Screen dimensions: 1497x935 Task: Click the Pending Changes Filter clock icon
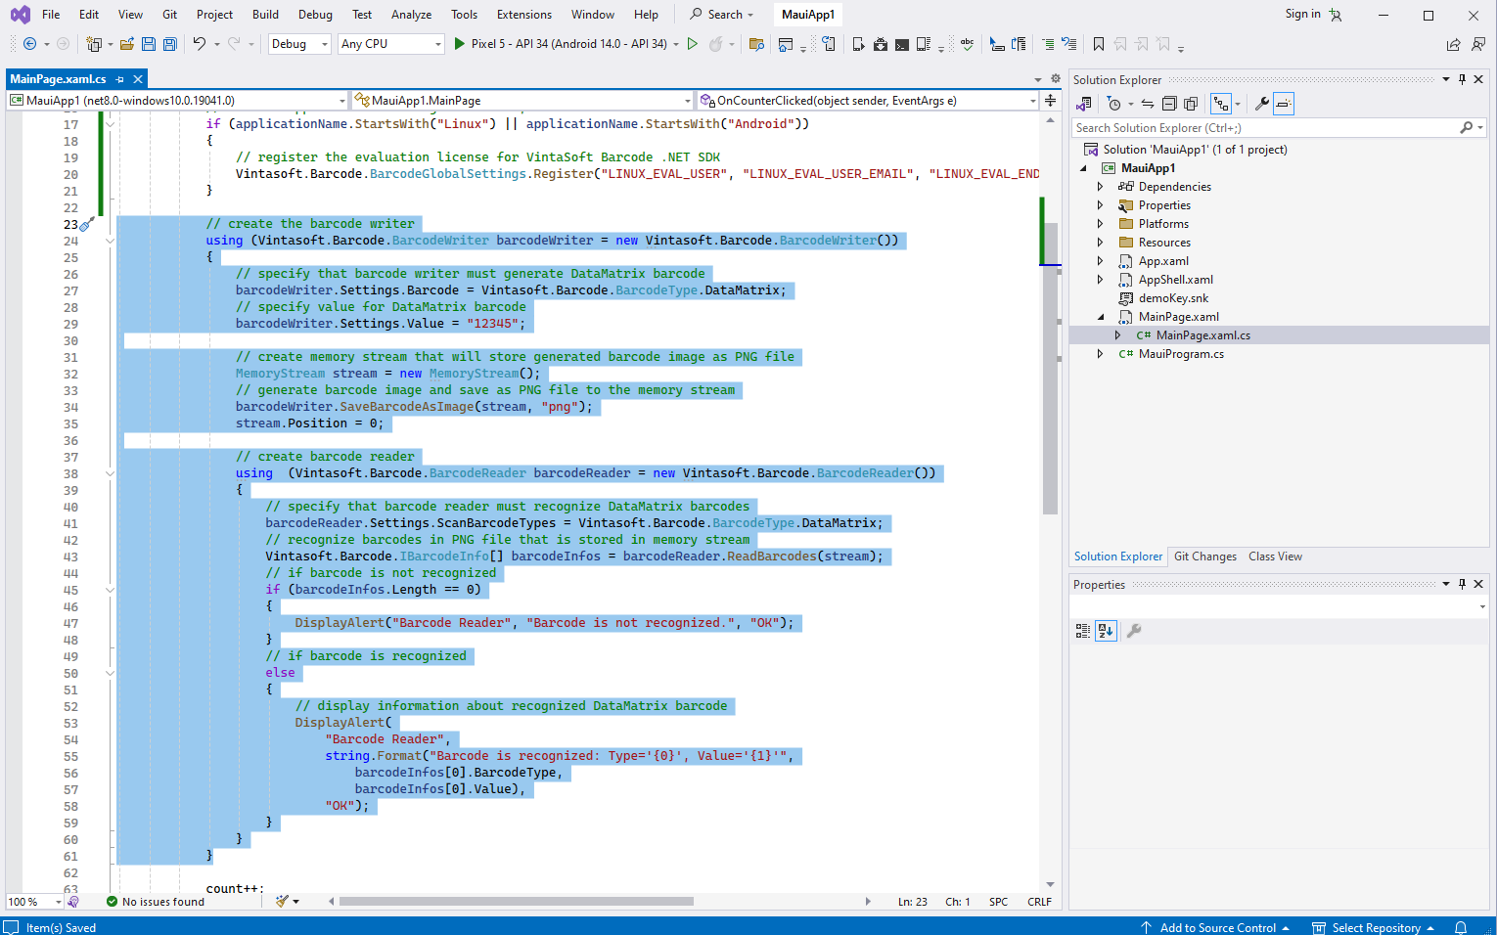[x=1114, y=104]
